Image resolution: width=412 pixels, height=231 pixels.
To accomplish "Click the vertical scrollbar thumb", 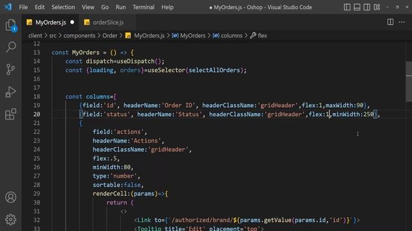I will coord(409,81).
